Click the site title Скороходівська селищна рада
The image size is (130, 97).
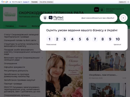tap(51, 13)
